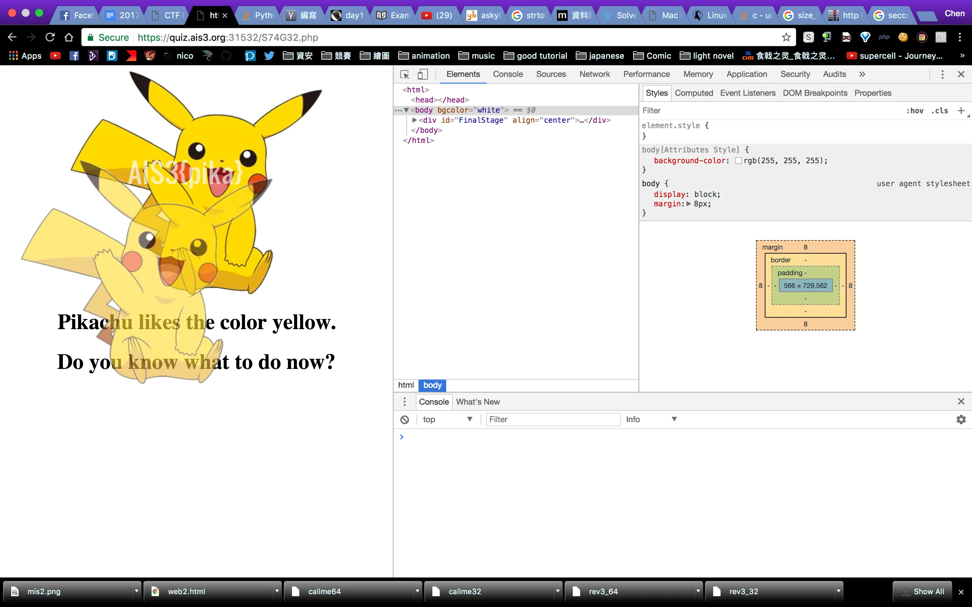Add a new style rule with plus
This screenshot has width=972, height=607.
click(961, 110)
